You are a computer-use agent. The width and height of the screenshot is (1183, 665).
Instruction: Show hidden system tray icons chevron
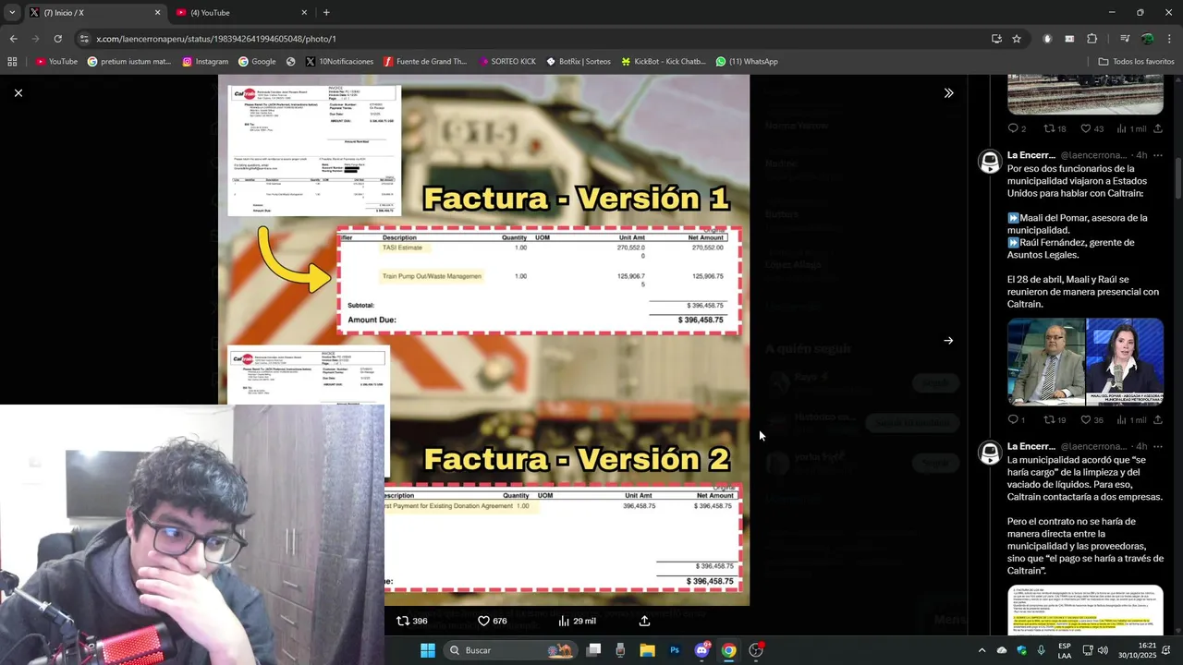982,650
